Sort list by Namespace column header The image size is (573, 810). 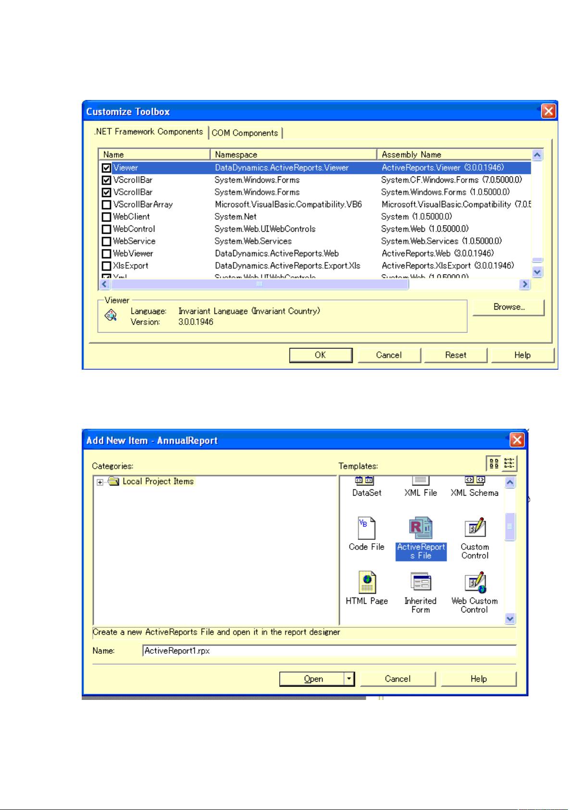[x=293, y=154]
